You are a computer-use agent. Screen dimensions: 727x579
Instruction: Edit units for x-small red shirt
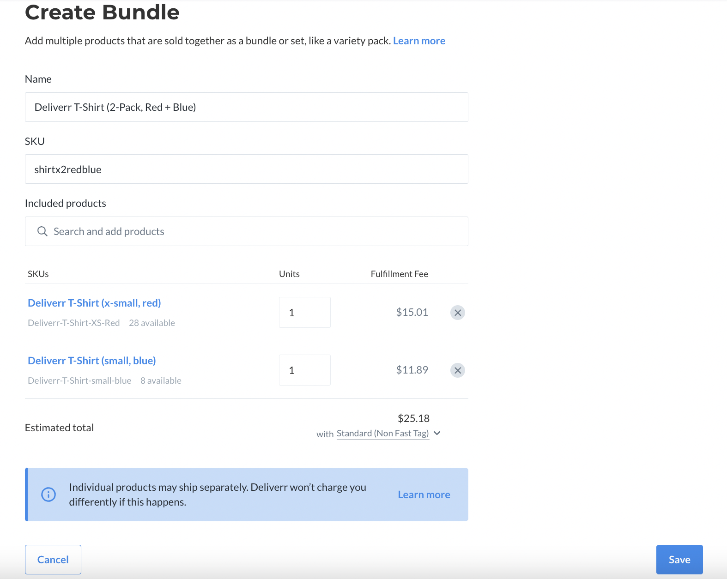(305, 313)
